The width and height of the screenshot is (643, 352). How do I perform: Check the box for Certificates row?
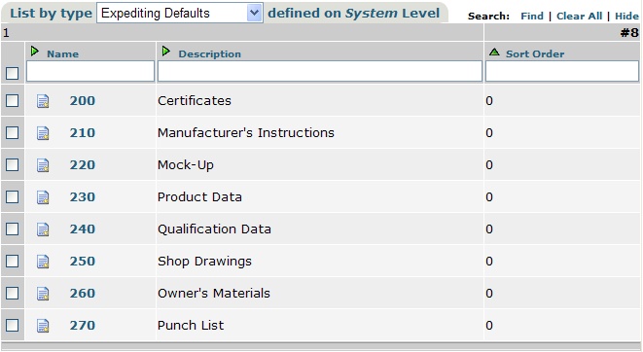[x=13, y=100]
